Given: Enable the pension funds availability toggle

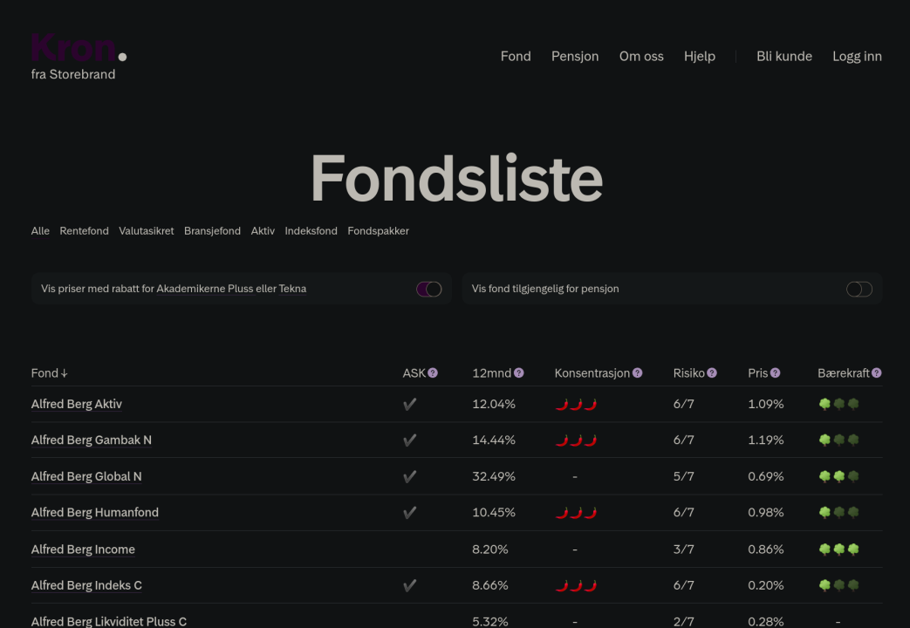Looking at the screenshot, I should coord(859,289).
